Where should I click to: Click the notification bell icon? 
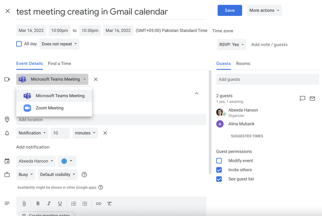point(7,133)
